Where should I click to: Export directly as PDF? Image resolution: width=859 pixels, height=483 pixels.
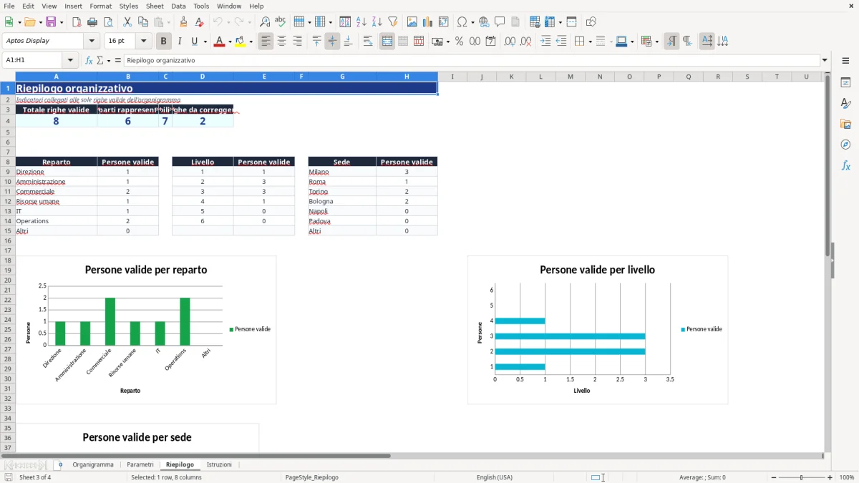[x=77, y=22]
